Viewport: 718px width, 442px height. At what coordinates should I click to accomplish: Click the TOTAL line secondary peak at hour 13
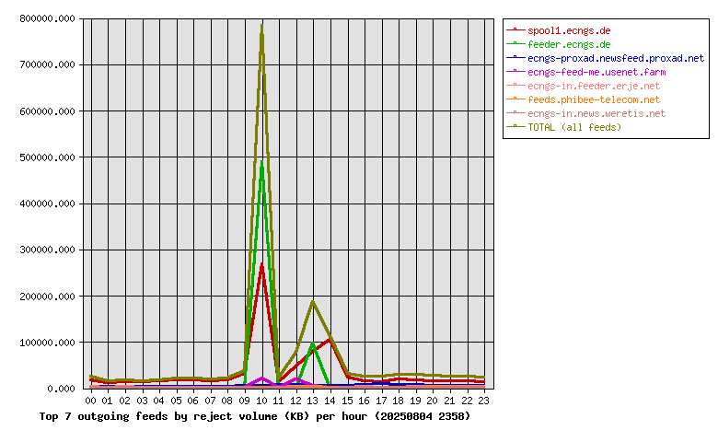(313, 302)
